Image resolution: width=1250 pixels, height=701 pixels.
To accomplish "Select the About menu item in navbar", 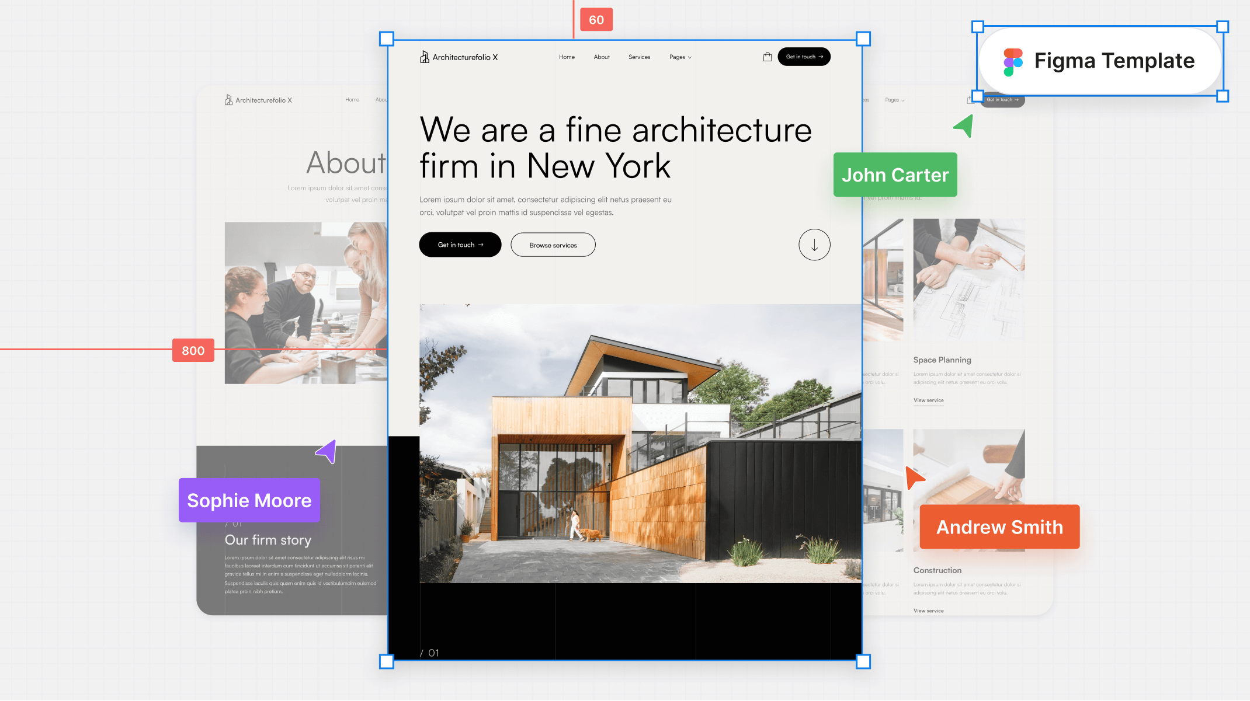I will pyautogui.click(x=602, y=57).
